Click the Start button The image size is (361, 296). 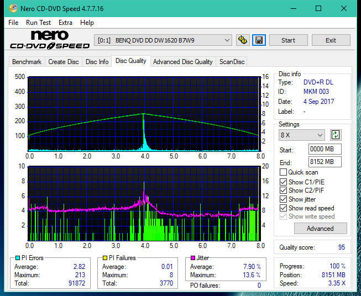click(x=288, y=40)
